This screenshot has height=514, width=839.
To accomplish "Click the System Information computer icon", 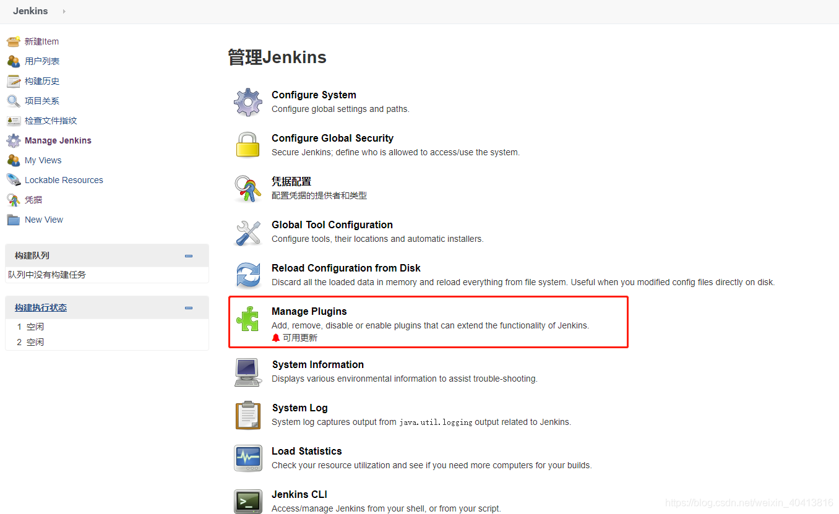I will pyautogui.click(x=248, y=372).
